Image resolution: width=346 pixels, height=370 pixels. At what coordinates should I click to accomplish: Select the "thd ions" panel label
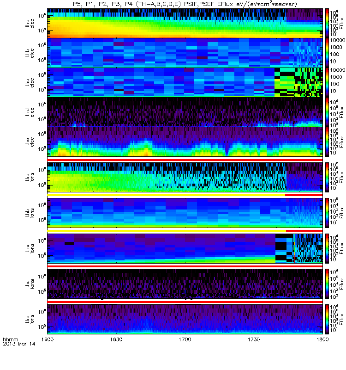(x=30, y=284)
